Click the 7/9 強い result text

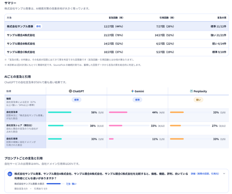pyautogui.click(x=71, y=184)
